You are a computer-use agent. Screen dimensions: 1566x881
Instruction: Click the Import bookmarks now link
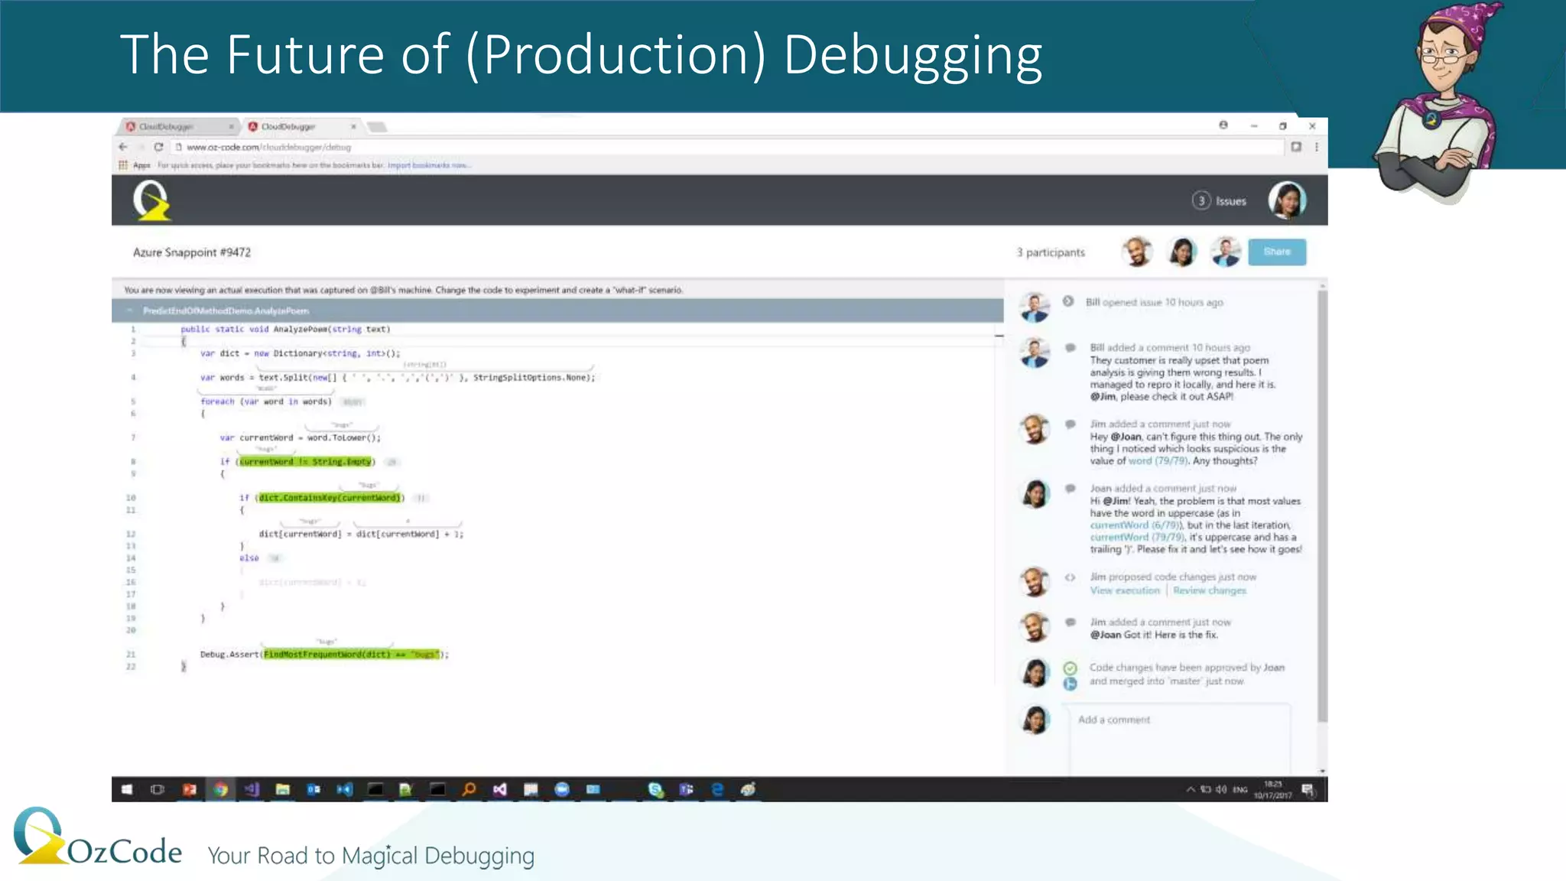[429, 165]
